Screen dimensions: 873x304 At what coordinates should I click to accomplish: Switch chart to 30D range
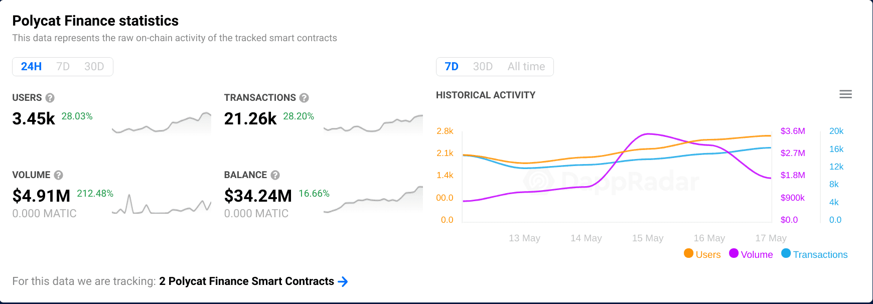click(483, 67)
